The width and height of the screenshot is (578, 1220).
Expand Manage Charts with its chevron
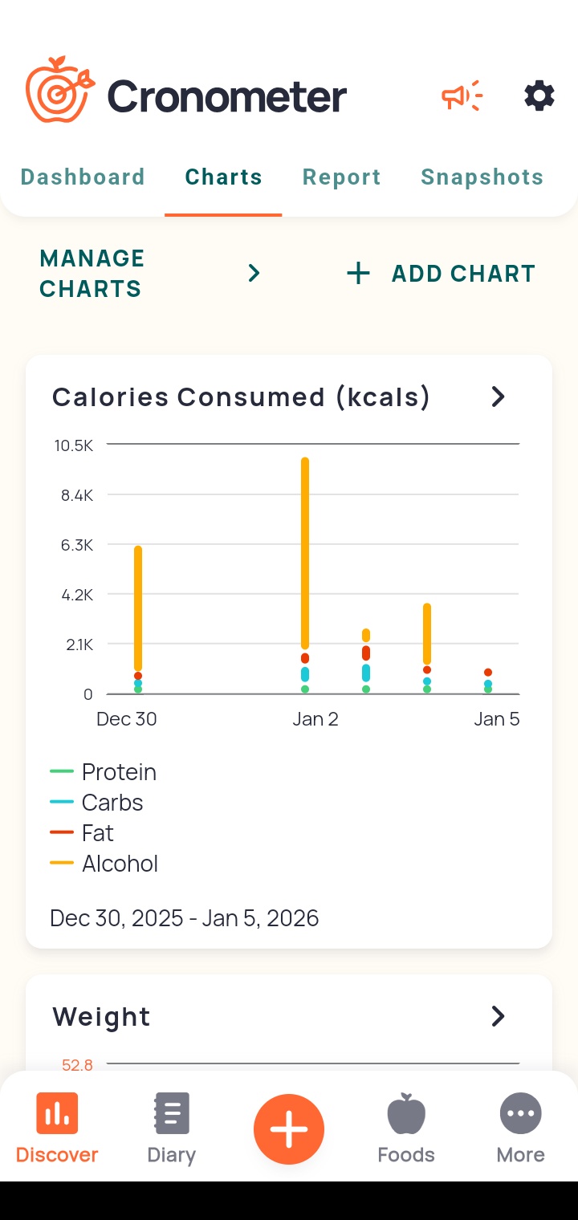click(x=254, y=274)
